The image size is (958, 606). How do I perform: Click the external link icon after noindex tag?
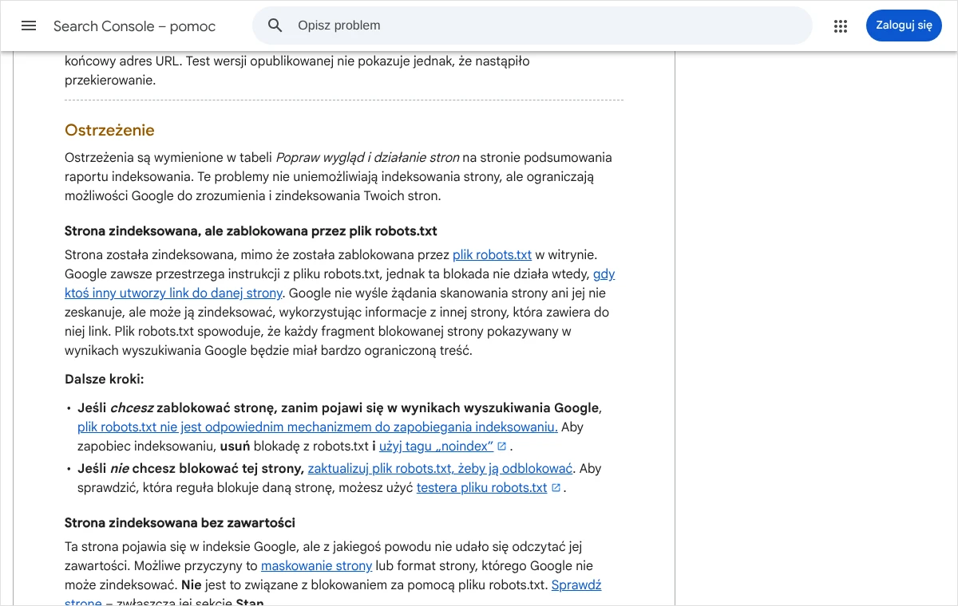(502, 446)
